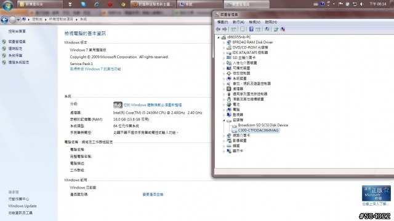Click Windows Experience Index refresh link
The width and height of the screenshot is (394, 221).
point(152,105)
